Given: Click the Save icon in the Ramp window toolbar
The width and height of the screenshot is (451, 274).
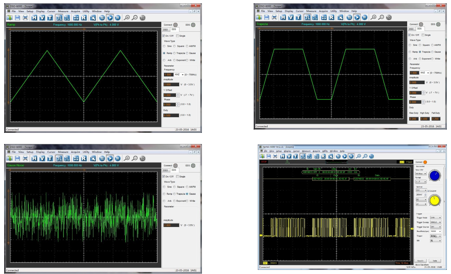Looking at the screenshot, I should [18, 18].
